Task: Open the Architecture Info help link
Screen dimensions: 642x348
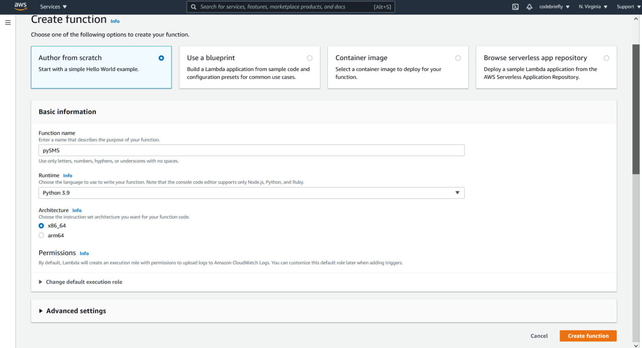Action: [77, 210]
